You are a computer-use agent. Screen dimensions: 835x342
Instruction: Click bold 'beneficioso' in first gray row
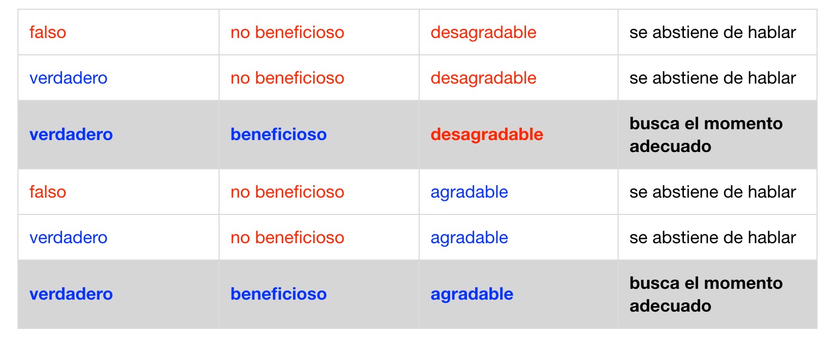pyautogui.click(x=278, y=135)
